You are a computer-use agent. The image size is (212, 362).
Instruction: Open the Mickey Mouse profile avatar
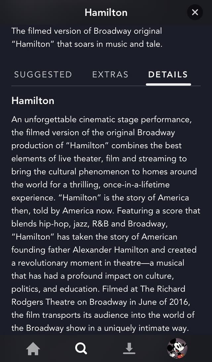click(177, 348)
